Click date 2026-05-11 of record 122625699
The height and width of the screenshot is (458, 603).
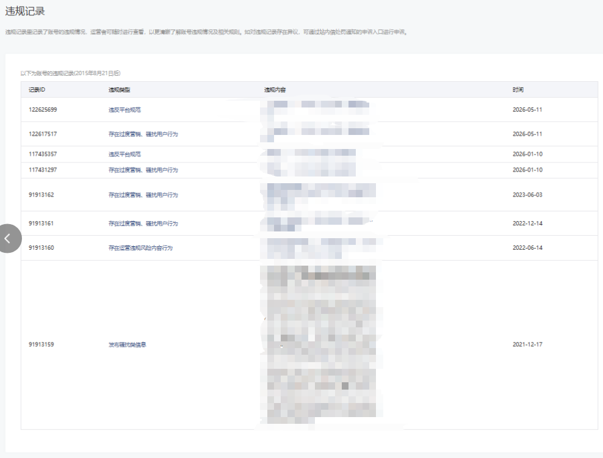coord(527,110)
